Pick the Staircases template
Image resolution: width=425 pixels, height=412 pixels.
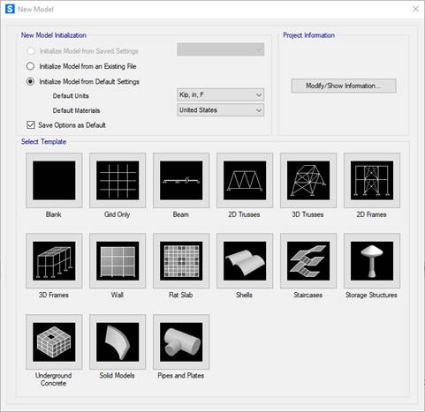click(x=308, y=261)
